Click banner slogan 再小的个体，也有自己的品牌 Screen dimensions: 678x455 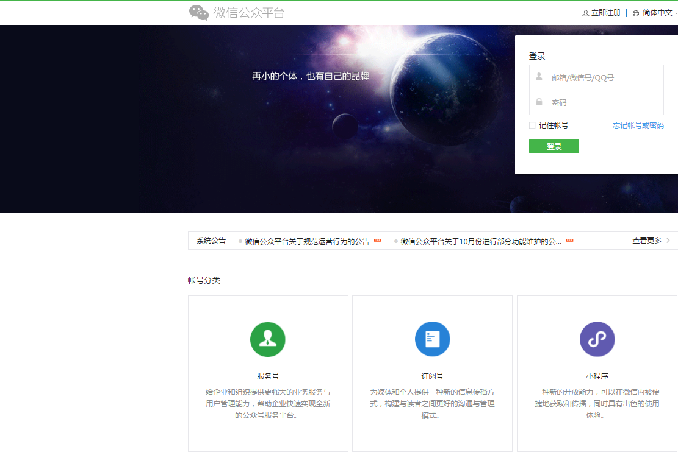click(311, 76)
